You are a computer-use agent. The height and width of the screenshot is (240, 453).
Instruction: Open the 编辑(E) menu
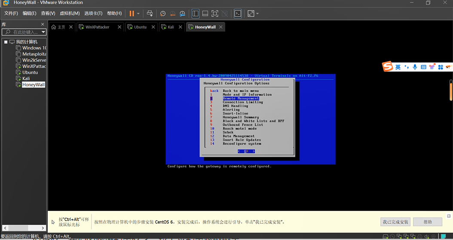[30, 13]
